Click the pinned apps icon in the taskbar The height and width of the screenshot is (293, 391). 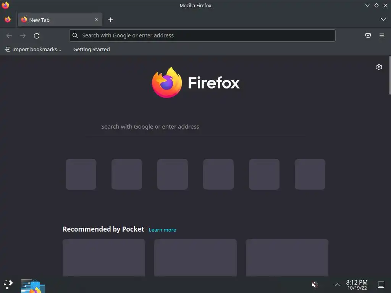click(x=33, y=286)
